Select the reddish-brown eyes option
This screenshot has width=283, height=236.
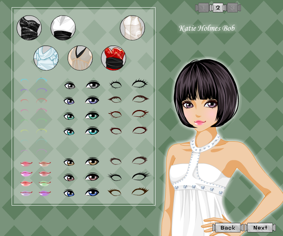click(82, 177)
